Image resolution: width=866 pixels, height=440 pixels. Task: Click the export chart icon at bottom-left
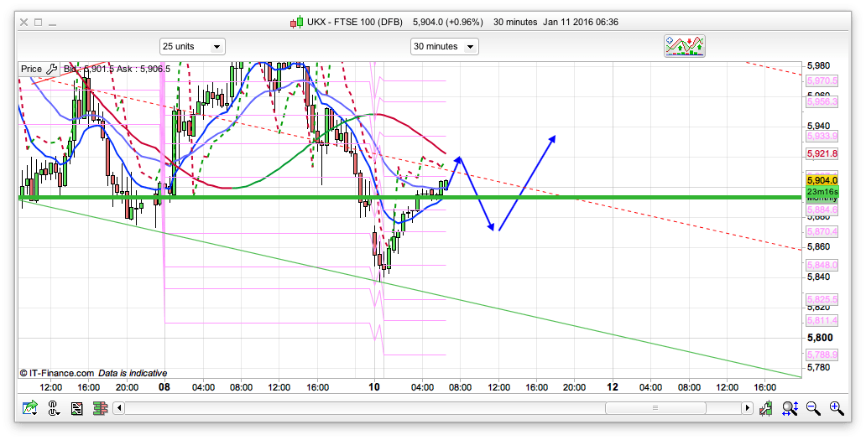click(30, 408)
